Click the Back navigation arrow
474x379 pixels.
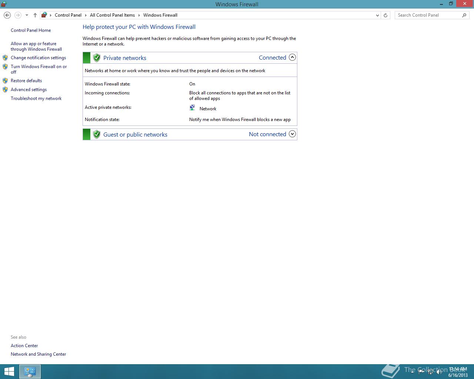point(7,15)
